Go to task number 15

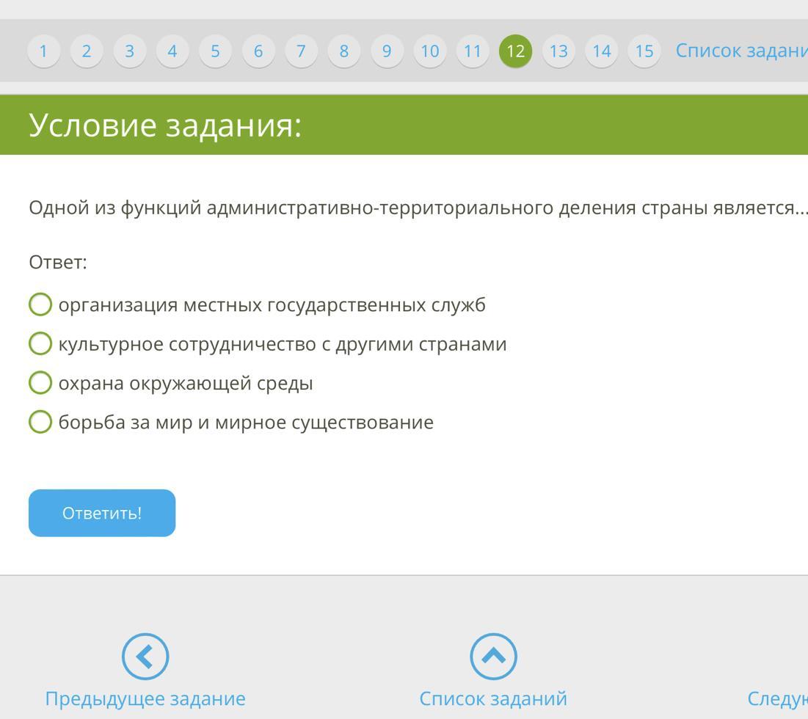point(644,51)
